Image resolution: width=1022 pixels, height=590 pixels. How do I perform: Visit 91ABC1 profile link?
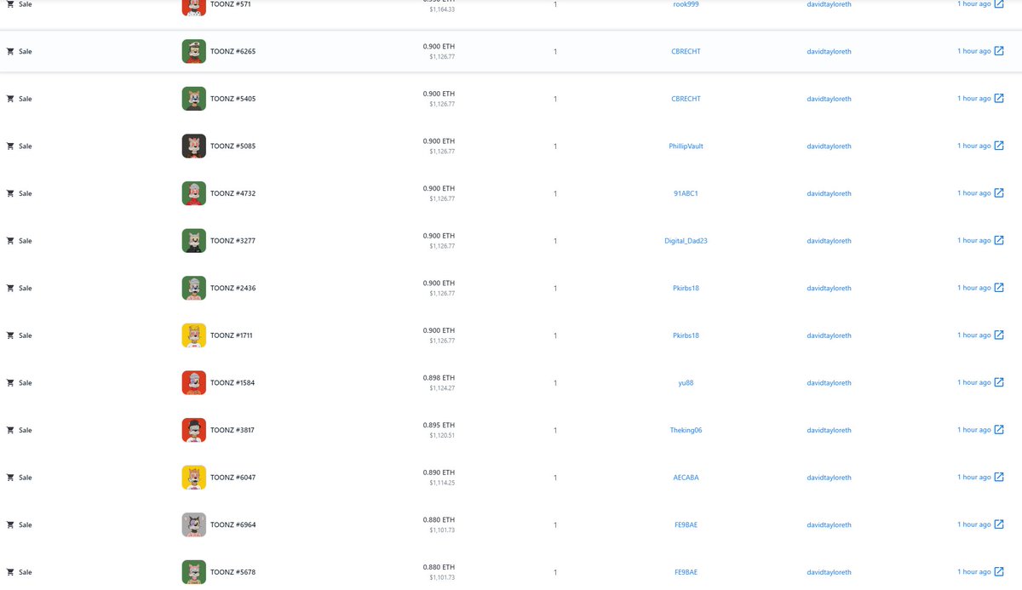(686, 193)
